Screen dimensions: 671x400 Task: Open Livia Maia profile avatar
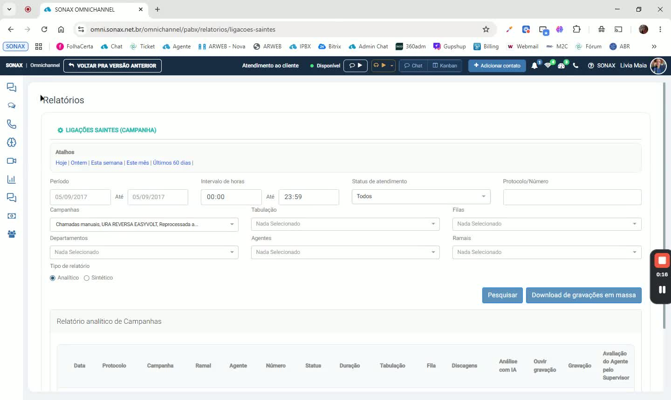pyautogui.click(x=658, y=66)
